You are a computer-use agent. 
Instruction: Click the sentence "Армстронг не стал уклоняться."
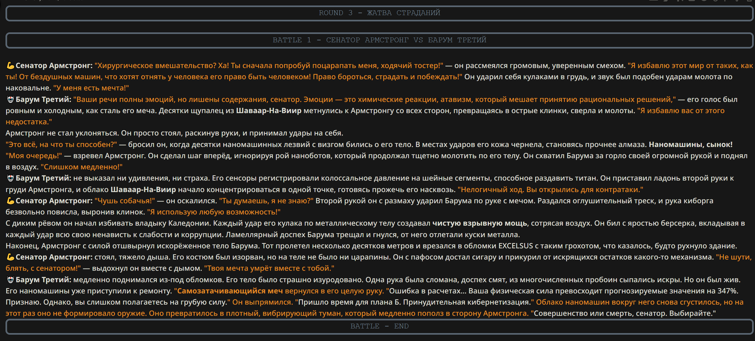point(62,133)
